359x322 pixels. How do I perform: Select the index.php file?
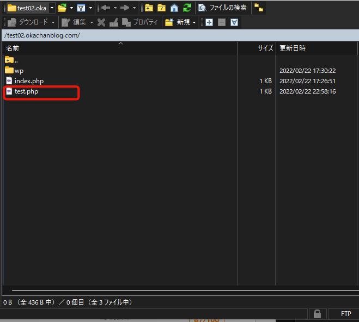[29, 81]
